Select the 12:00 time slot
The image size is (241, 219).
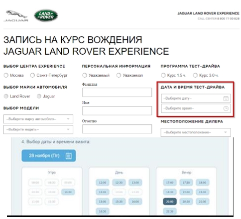click(x=103, y=183)
